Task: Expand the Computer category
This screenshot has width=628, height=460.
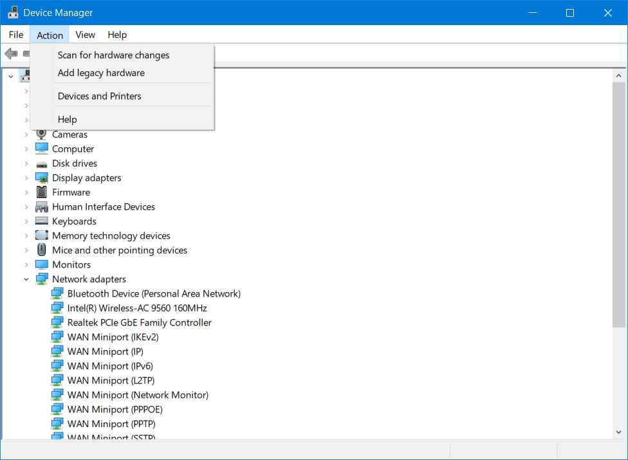Action: point(26,149)
